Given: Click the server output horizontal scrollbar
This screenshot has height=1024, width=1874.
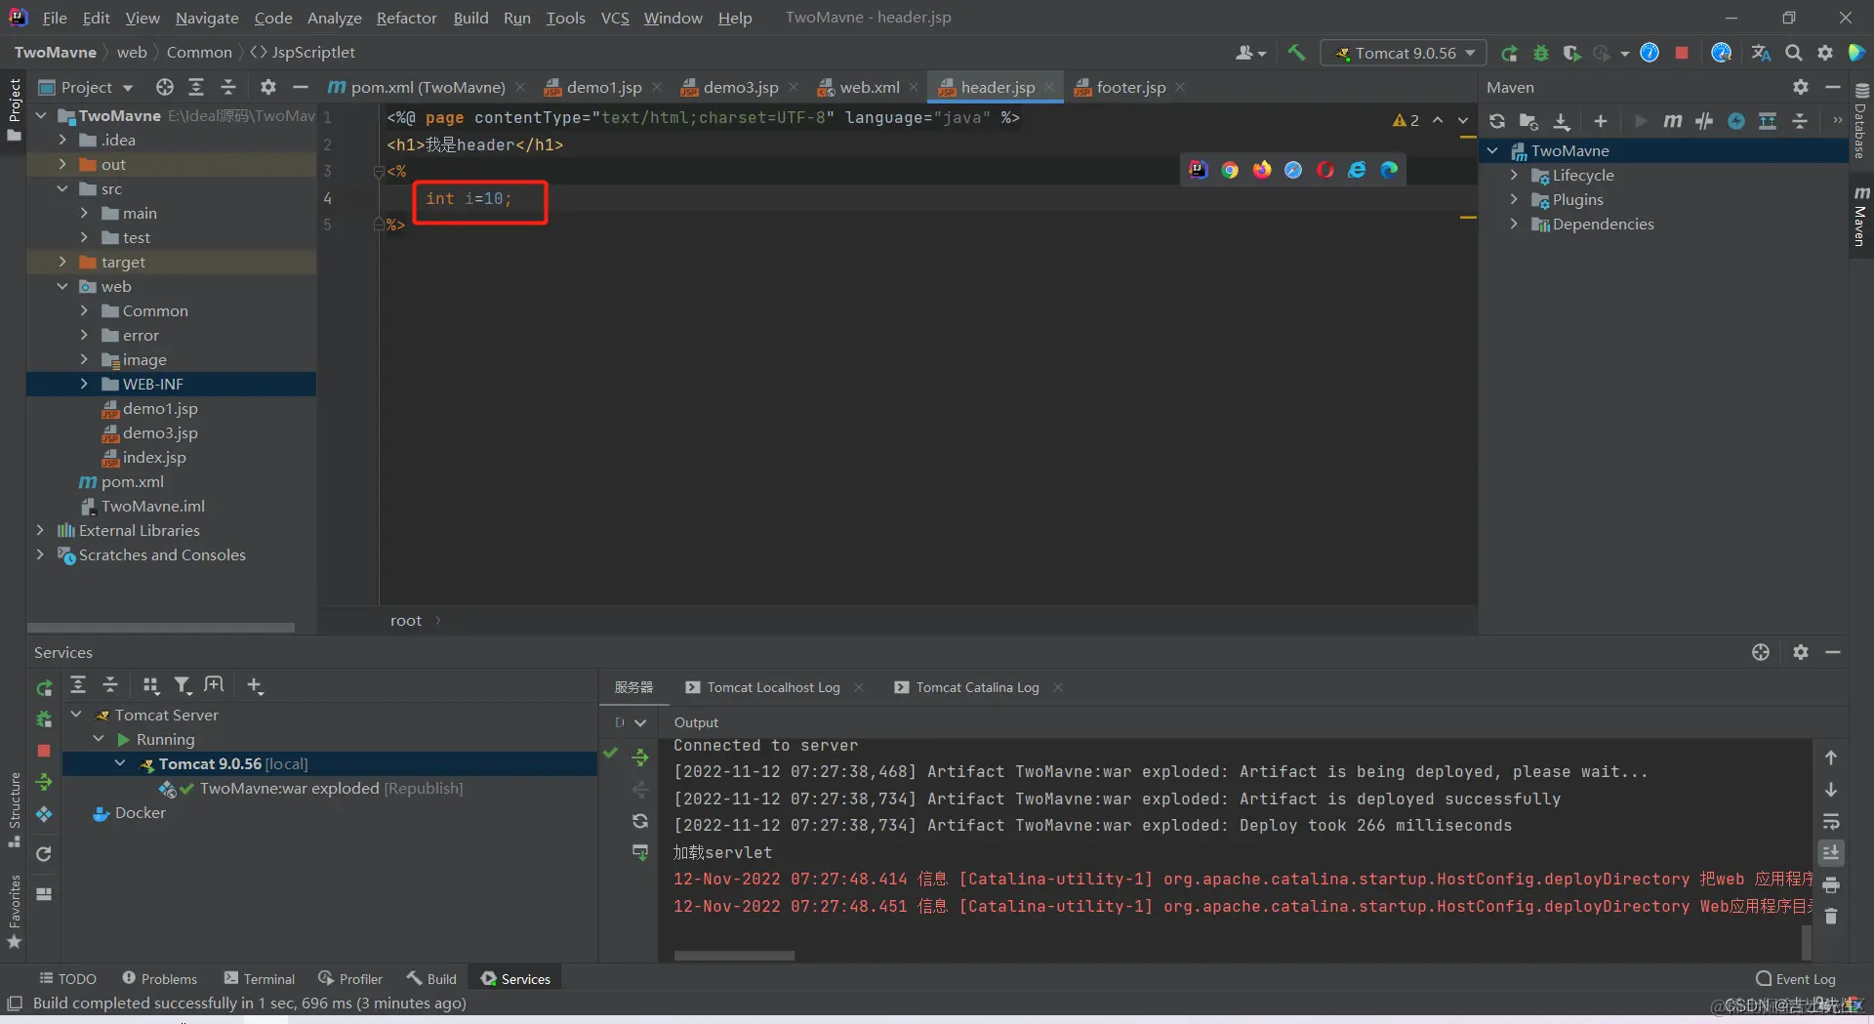Looking at the screenshot, I should [x=734, y=956].
